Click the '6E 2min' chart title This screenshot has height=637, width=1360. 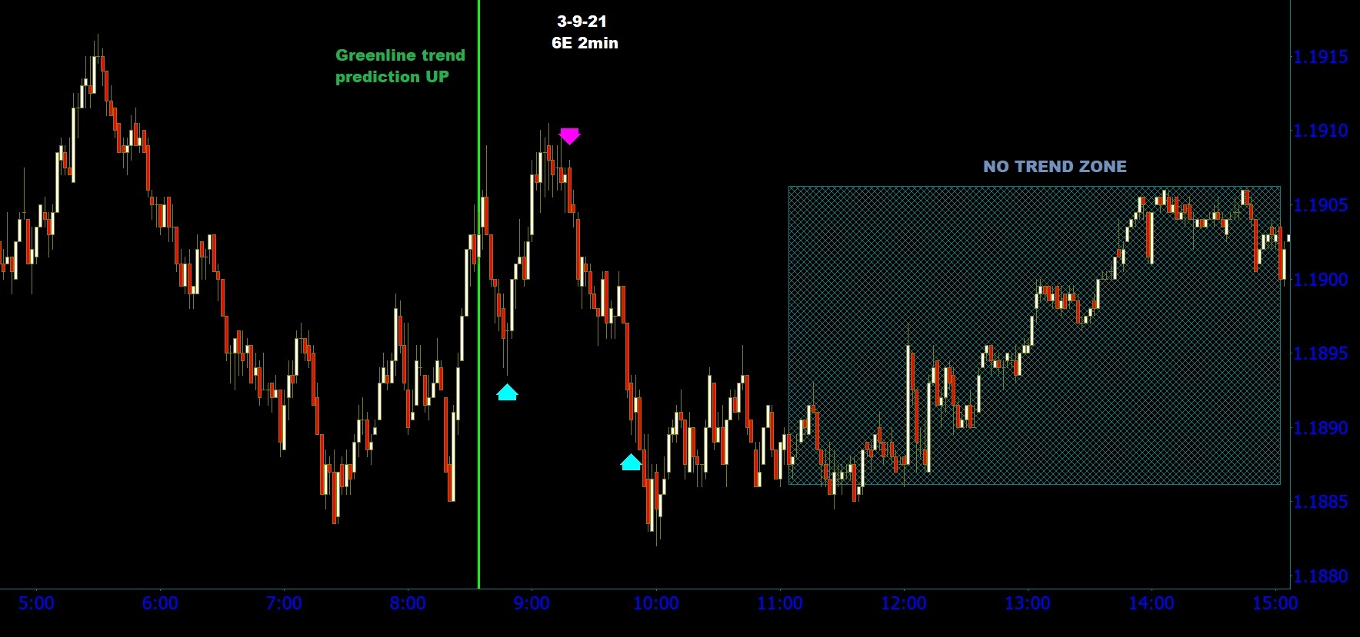point(585,44)
